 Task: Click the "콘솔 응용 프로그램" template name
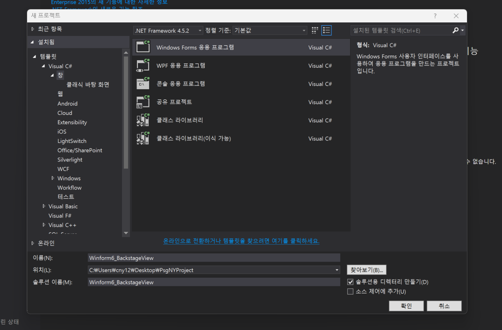point(180,84)
